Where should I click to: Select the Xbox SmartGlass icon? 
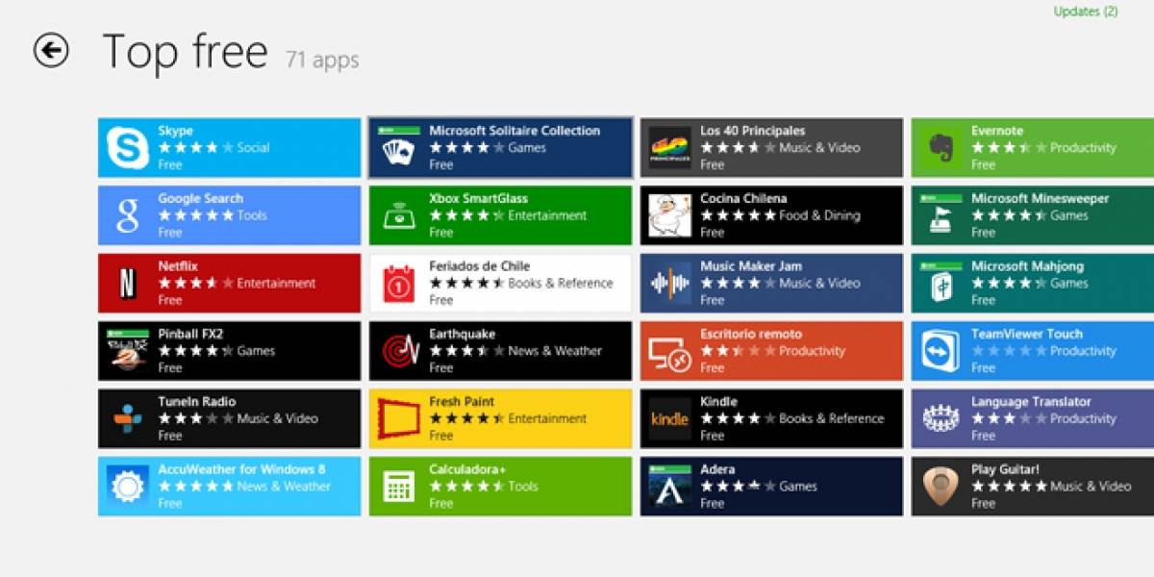tap(398, 215)
